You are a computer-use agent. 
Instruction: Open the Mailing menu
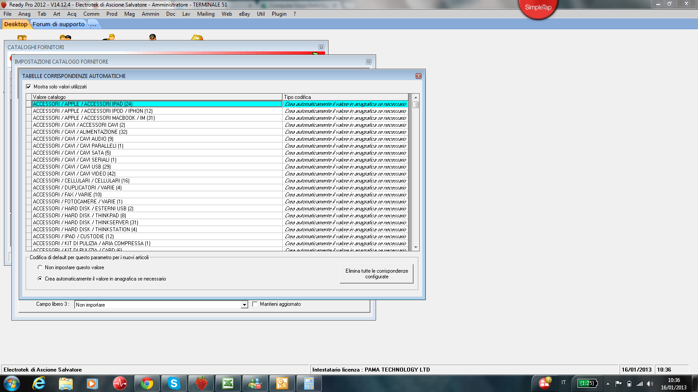[206, 14]
